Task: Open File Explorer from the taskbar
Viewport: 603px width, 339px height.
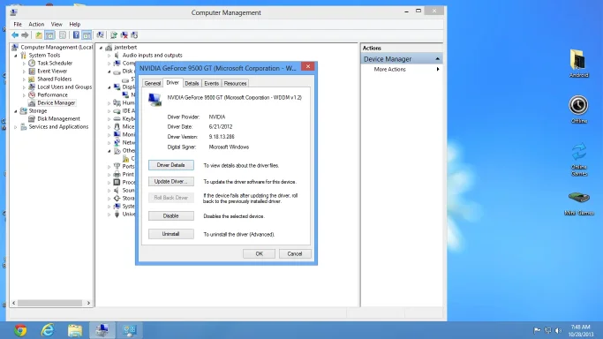Action: (x=75, y=330)
